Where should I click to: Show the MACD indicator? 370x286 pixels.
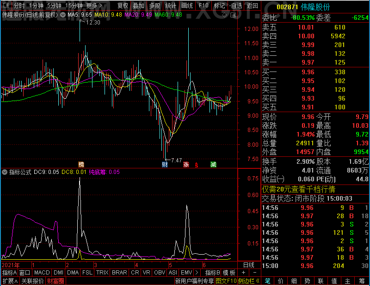point(42,273)
